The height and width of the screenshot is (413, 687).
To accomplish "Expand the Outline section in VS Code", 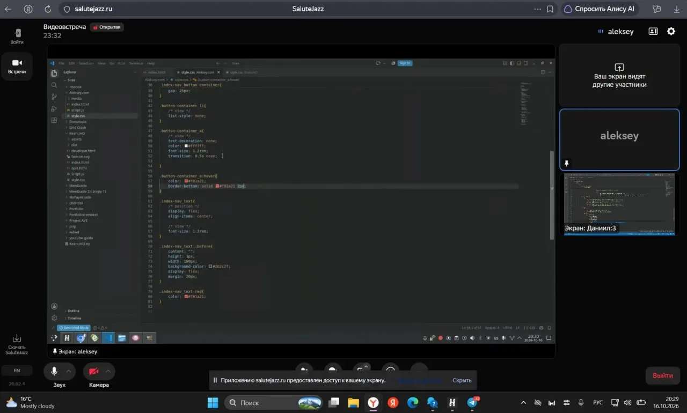I will tap(73, 311).
